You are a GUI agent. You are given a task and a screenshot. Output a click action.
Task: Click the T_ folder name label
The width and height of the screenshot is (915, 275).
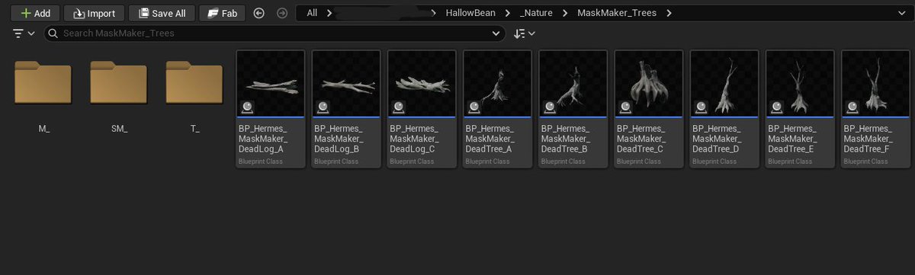click(195, 129)
